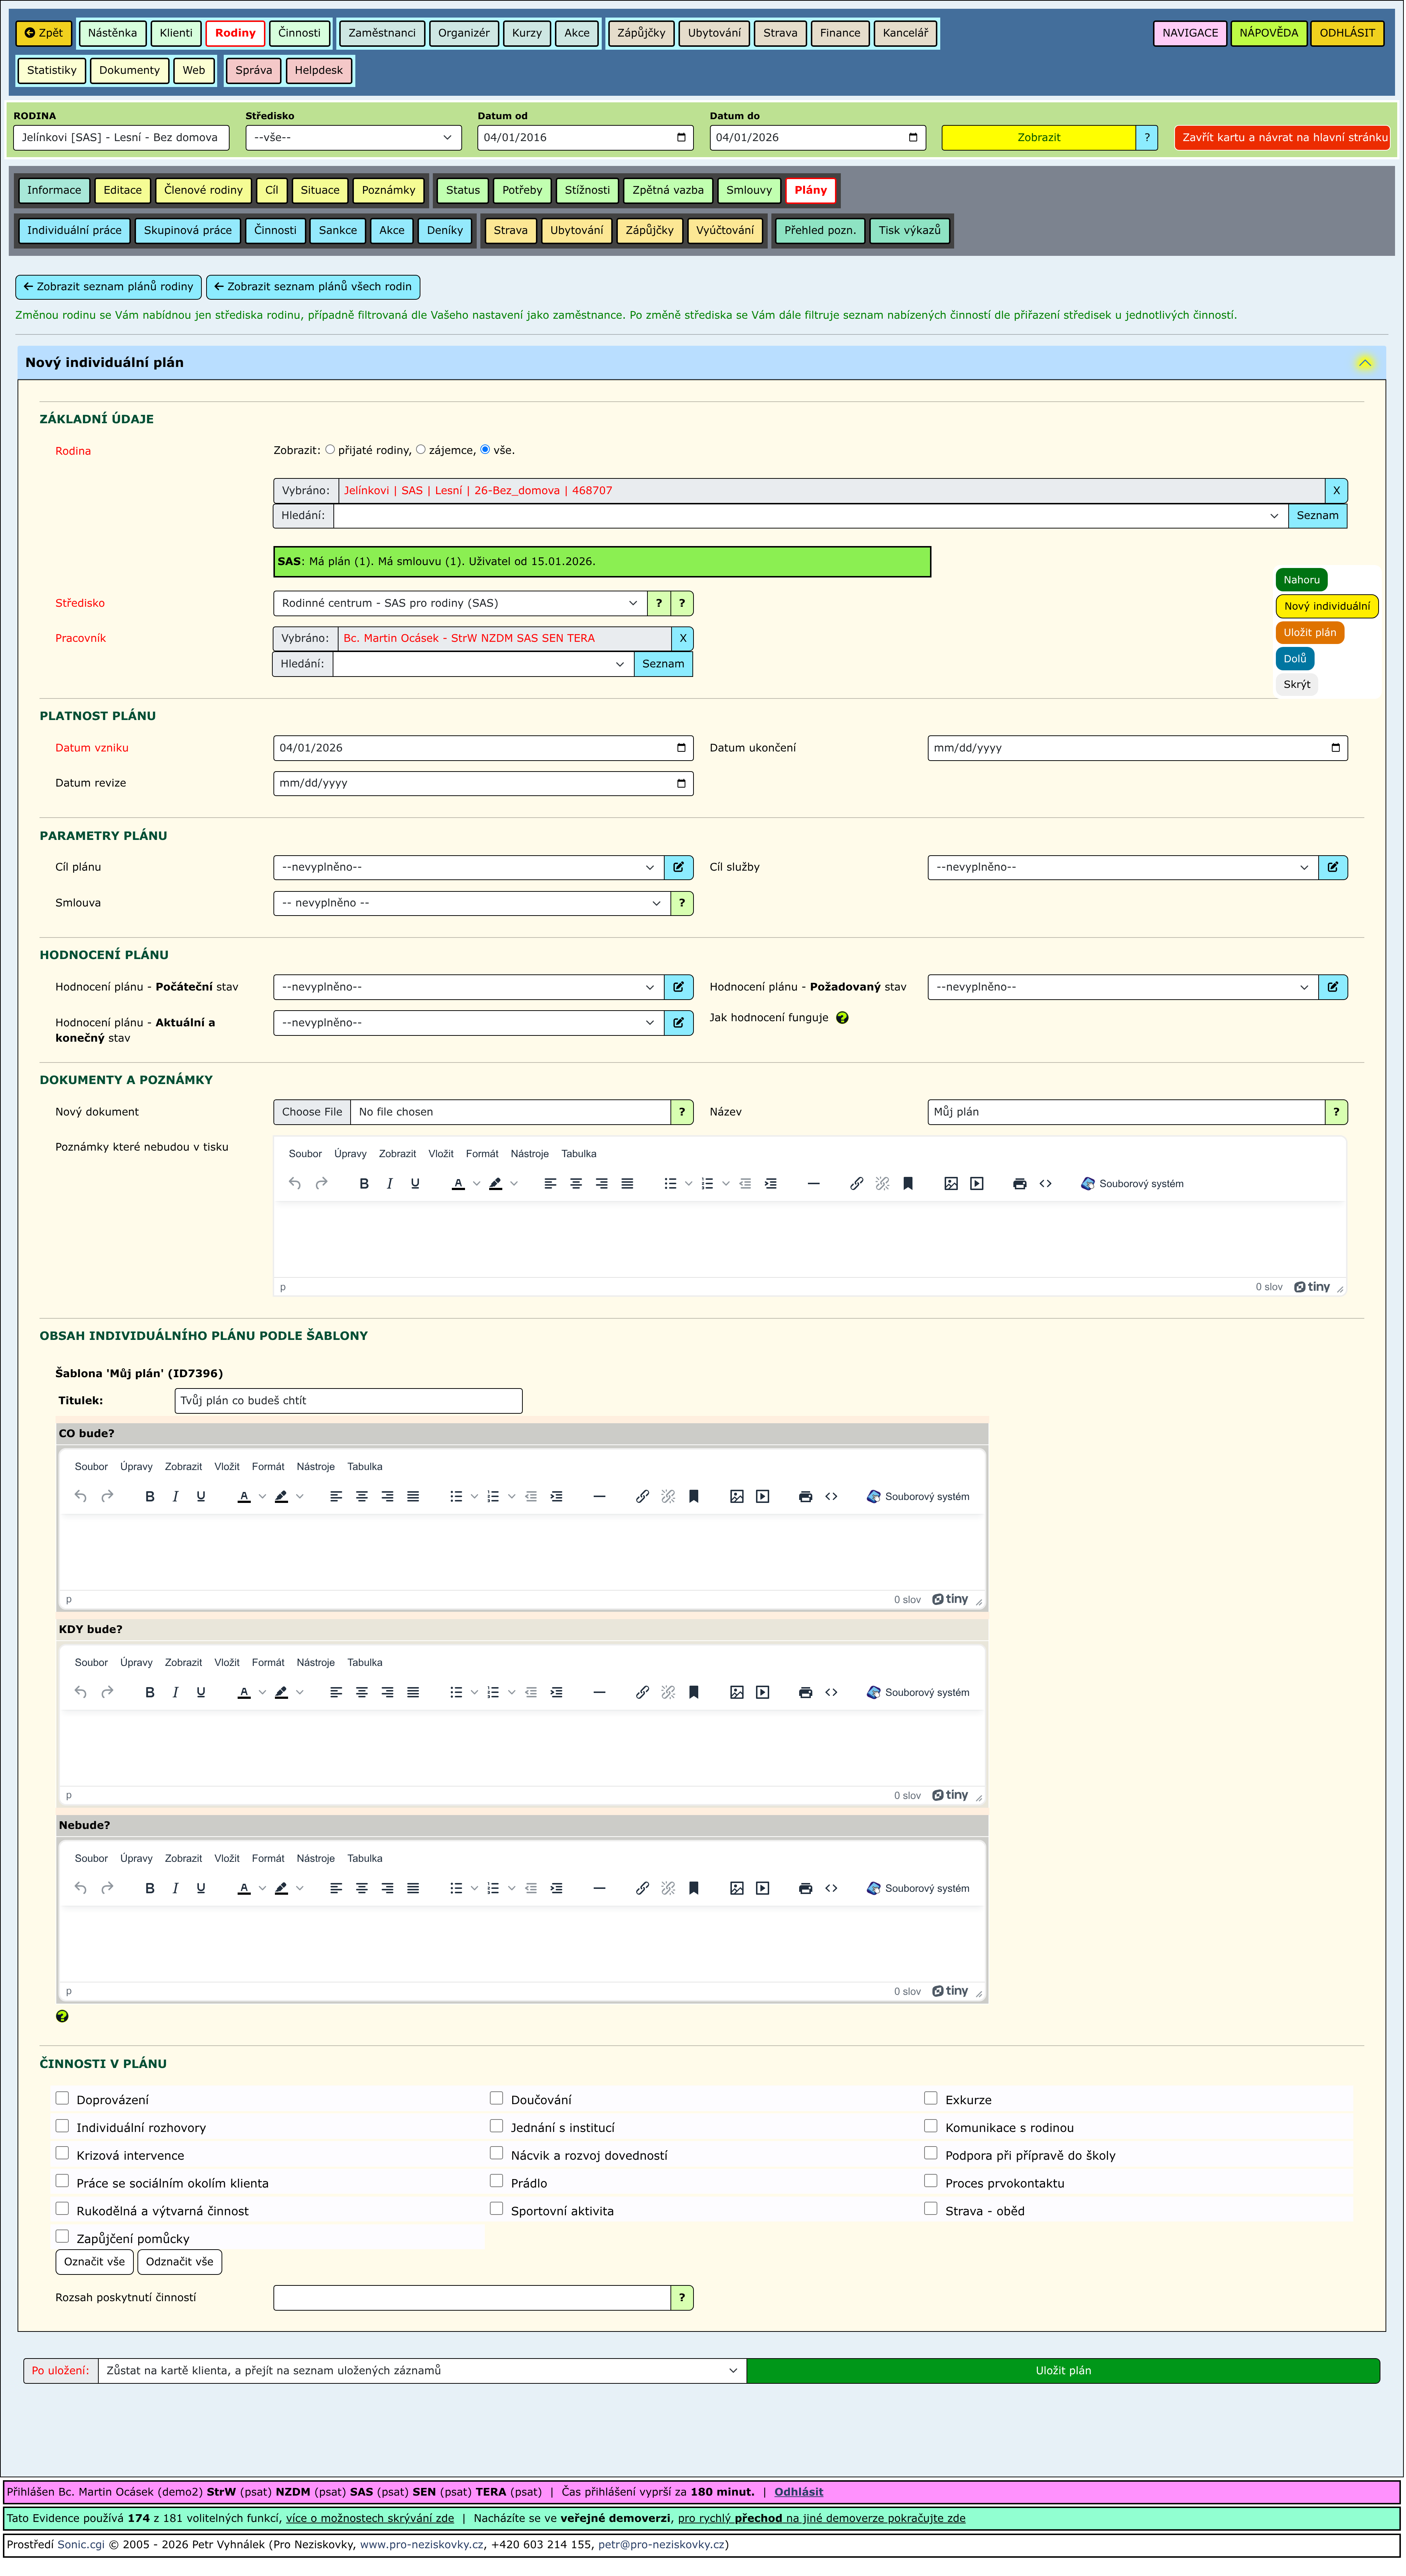The image size is (1406, 2576).
Task: Select the zájemce radio option
Action: click(421, 450)
